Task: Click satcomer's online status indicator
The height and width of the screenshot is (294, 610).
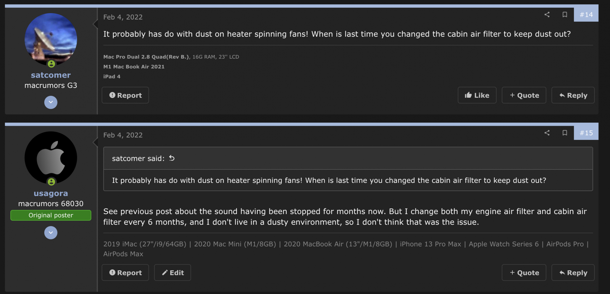Action: coord(51,64)
